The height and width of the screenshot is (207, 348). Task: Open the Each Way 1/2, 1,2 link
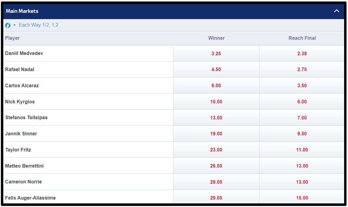click(x=38, y=25)
